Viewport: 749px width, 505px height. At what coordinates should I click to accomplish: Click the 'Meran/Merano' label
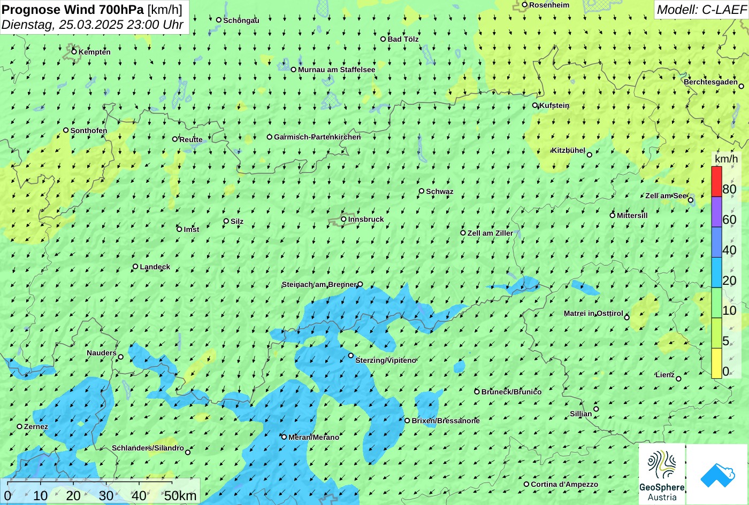coord(314,437)
